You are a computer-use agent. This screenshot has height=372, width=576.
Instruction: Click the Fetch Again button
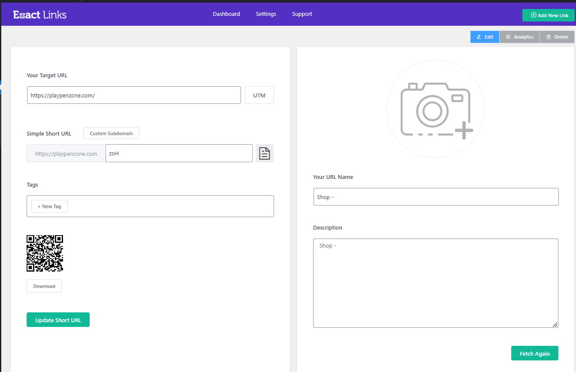[535, 354]
